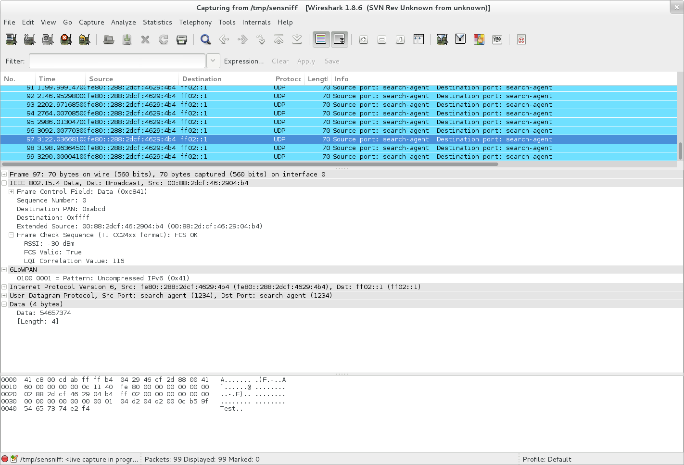Edit coloring rules icon

point(479,39)
